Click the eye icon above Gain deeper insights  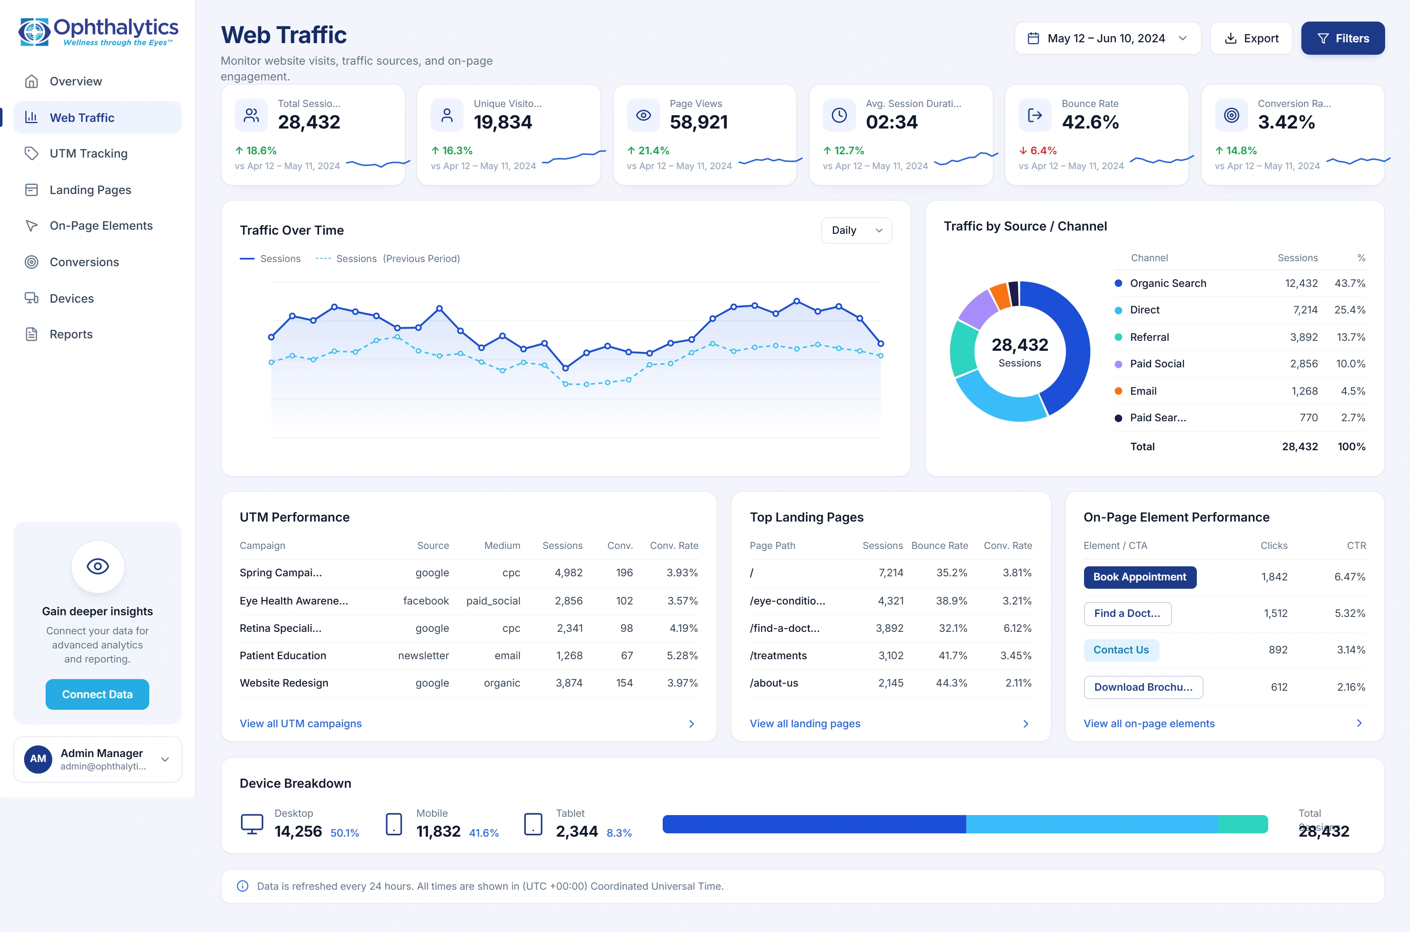(97, 566)
